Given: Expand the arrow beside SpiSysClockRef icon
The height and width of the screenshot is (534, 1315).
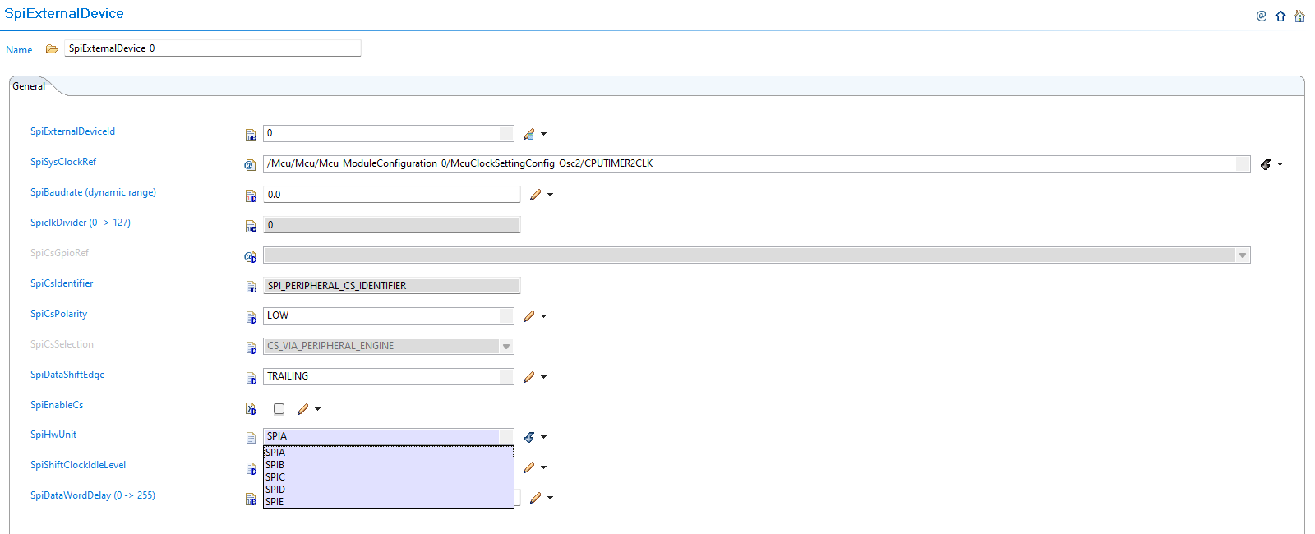Looking at the screenshot, I should click(1280, 164).
